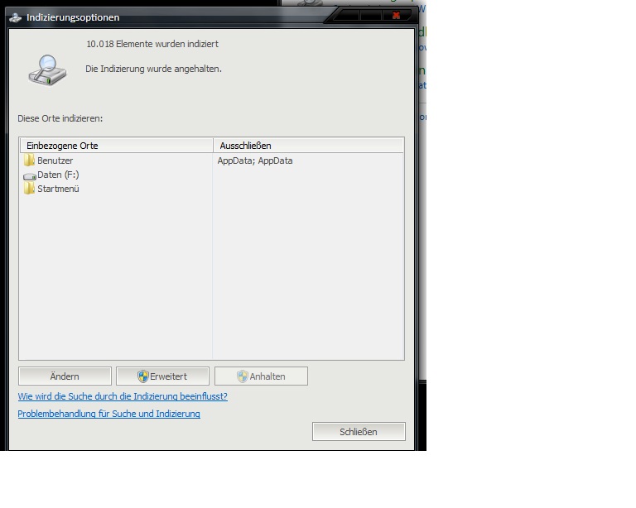Image resolution: width=636 pixels, height=508 pixels.
Task: Open Problembehandlung für Suche und Indizierung link
Action: click(x=108, y=414)
